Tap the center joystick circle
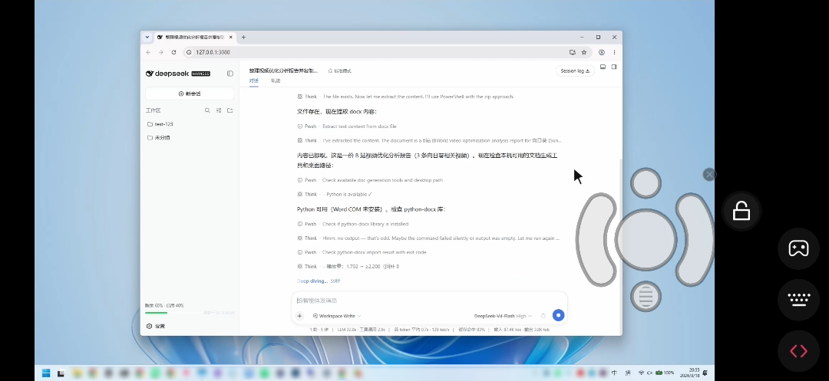This screenshot has width=829, height=381. point(646,239)
